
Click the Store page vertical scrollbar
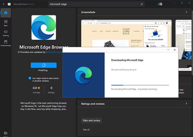click(x=192, y=42)
